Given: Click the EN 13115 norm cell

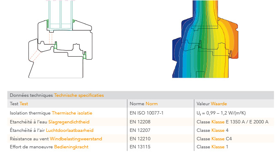Looking at the screenshot, I should click(140, 147).
